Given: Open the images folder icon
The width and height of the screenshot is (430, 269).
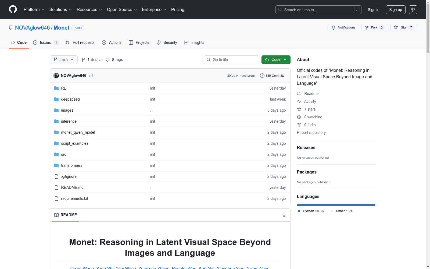Looking at the screenshot, I should [56, 110].
